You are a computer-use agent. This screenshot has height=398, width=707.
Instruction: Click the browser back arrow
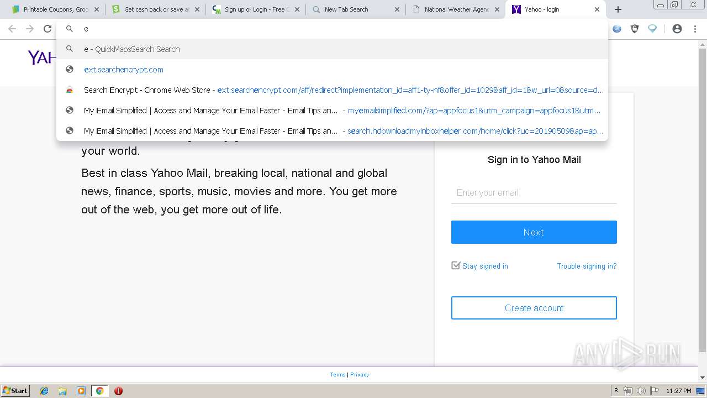tap(12, 29)
